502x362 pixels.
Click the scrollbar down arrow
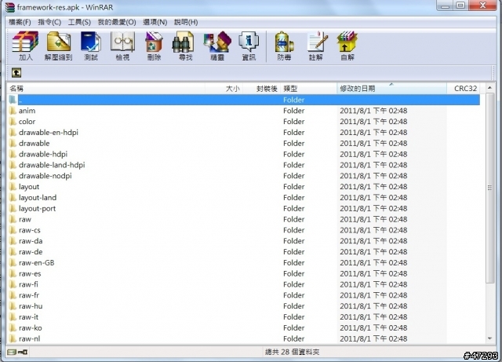(489, 338)
